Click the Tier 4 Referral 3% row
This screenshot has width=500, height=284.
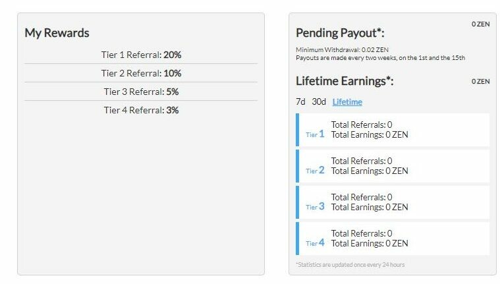click(141, 110)
